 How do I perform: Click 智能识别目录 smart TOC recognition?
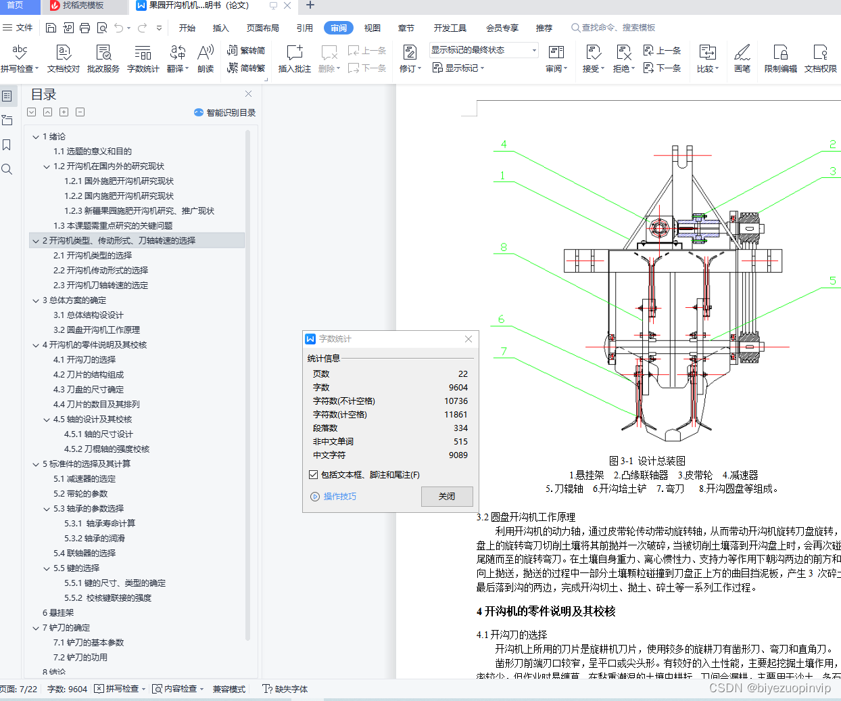[224, 112]
